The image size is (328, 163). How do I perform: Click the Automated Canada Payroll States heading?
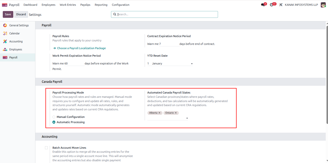tap(169, 93)
